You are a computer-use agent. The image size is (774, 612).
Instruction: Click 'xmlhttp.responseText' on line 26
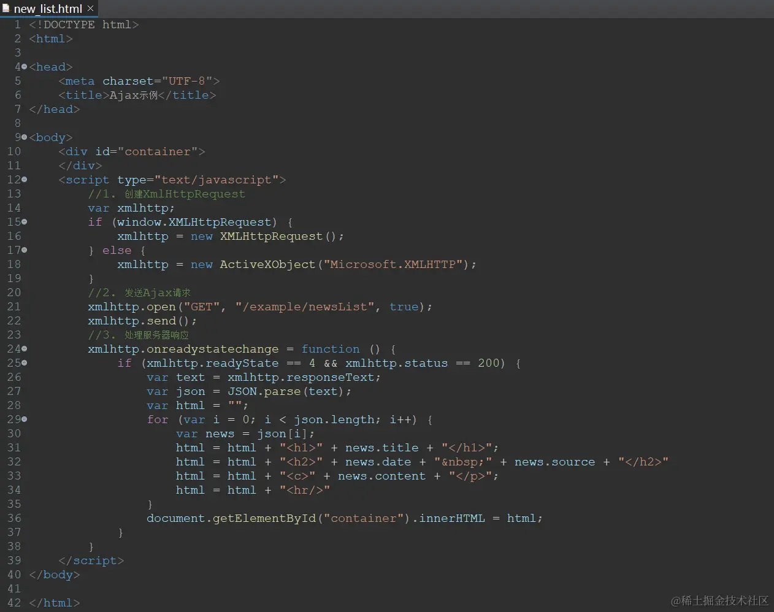pos(301,377)
